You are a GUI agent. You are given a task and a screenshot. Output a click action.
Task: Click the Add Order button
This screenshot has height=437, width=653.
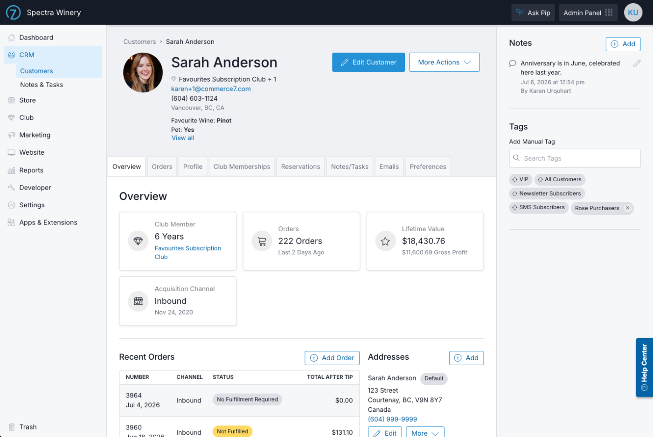click(332, 358)
